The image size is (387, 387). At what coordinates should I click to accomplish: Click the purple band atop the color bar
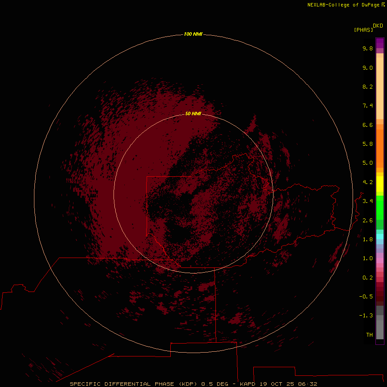380,43
